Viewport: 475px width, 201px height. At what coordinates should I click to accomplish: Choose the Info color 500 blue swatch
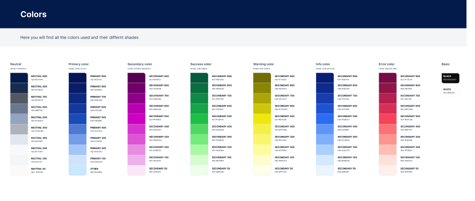pos(325,118)
